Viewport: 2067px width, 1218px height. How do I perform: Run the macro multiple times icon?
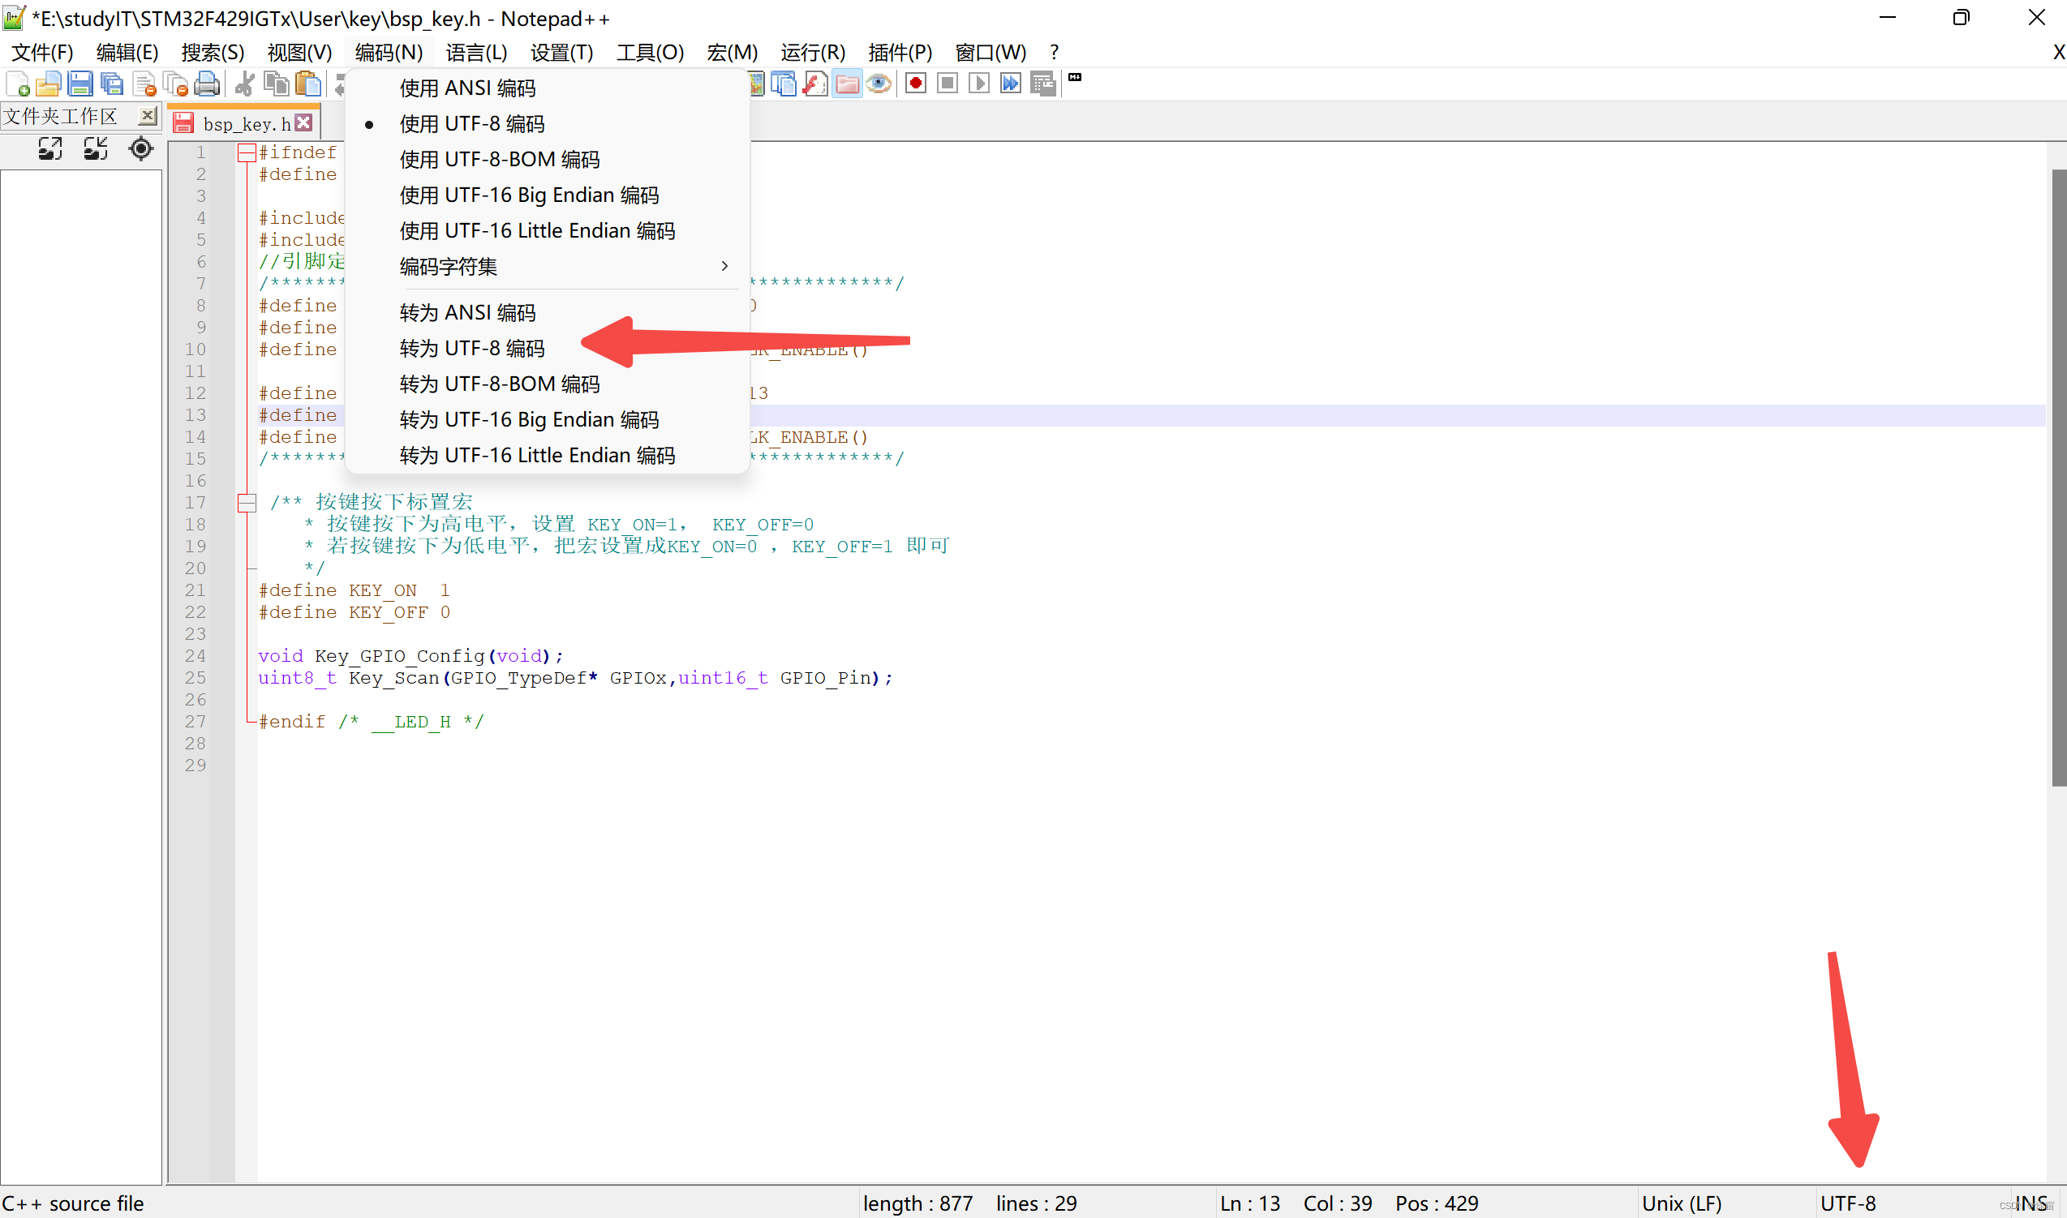tap(1011, 84)
